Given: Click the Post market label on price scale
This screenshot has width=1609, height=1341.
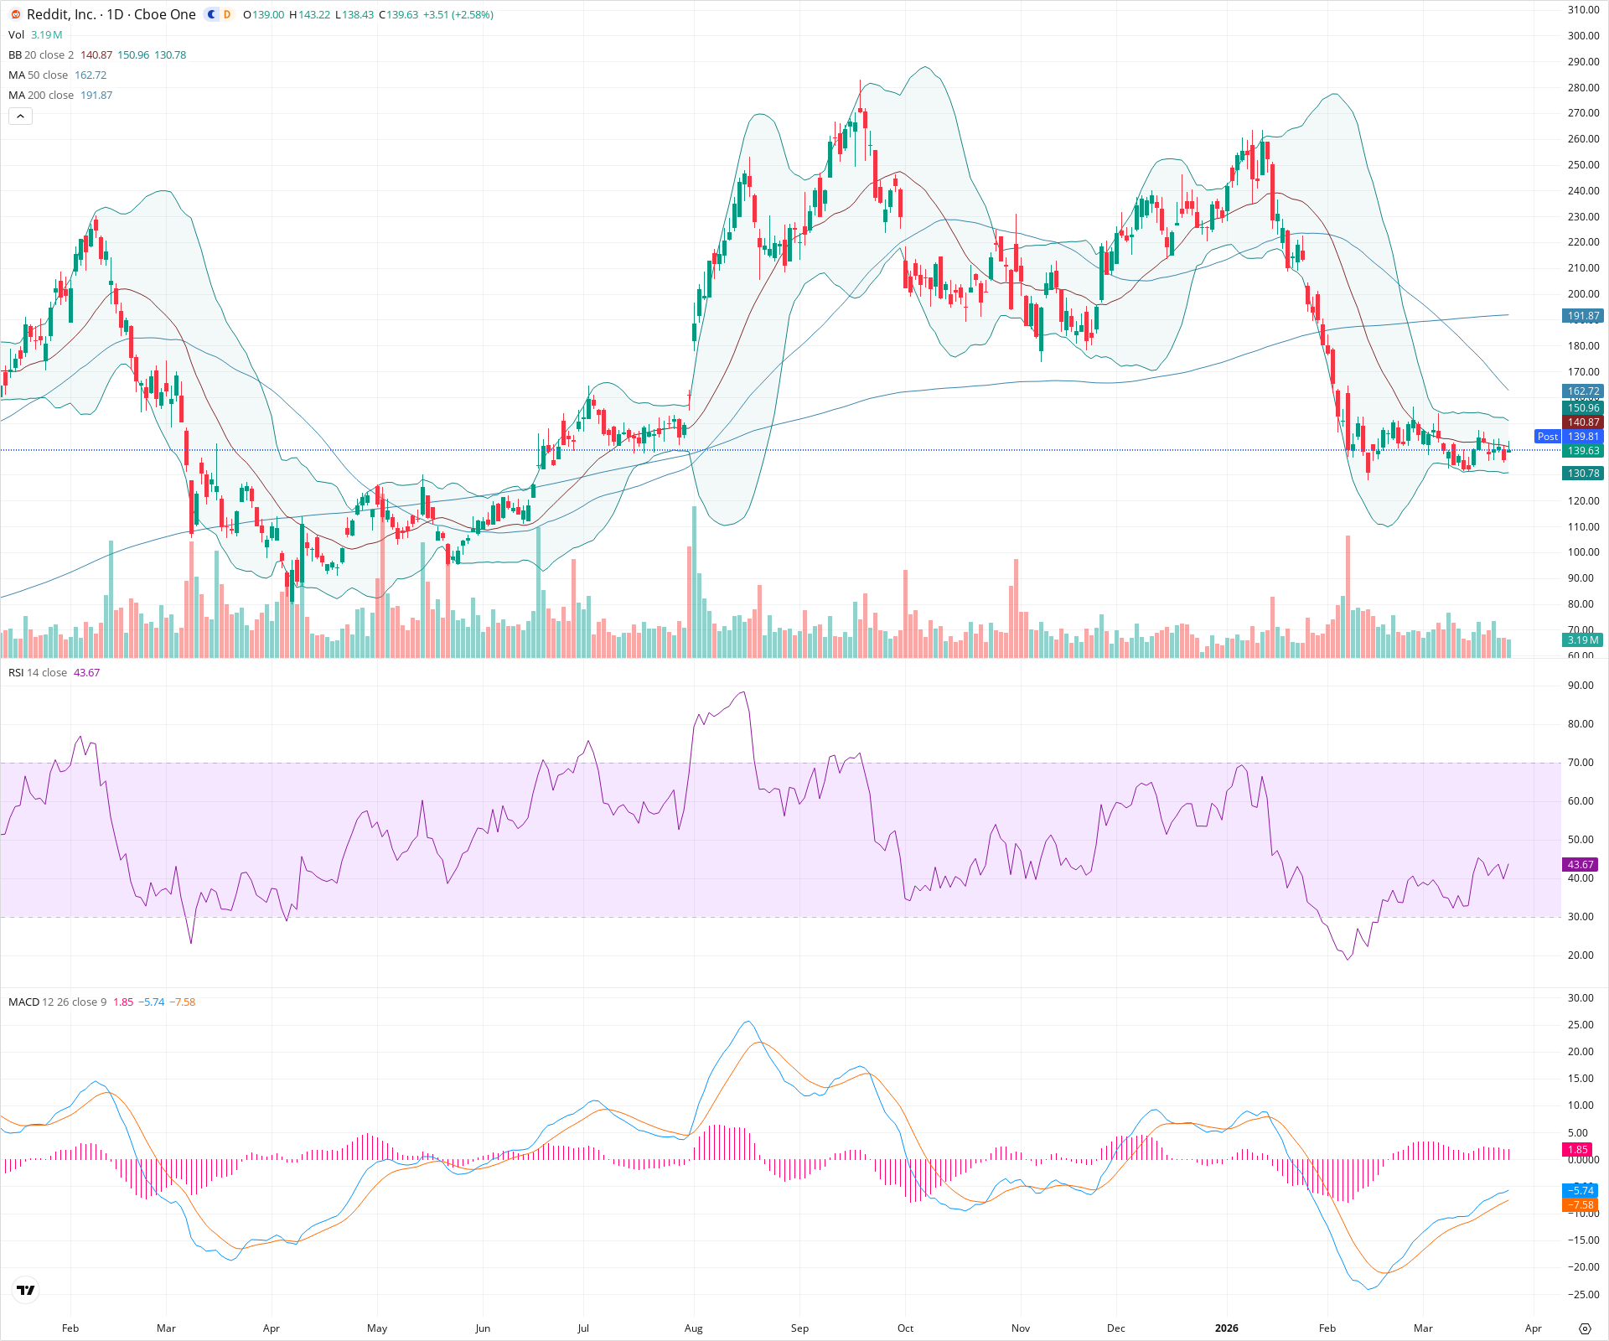Looking at the screenshot, I should pyautogui.click(x=1546, y=437).
